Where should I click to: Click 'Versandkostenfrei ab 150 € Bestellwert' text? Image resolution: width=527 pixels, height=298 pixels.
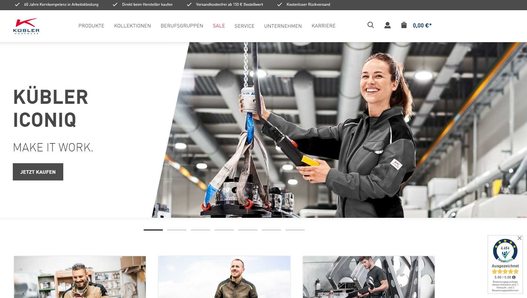coord(229,4)
